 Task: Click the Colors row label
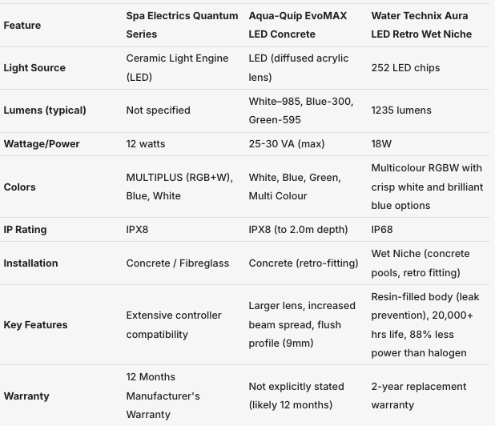point(19,187)
